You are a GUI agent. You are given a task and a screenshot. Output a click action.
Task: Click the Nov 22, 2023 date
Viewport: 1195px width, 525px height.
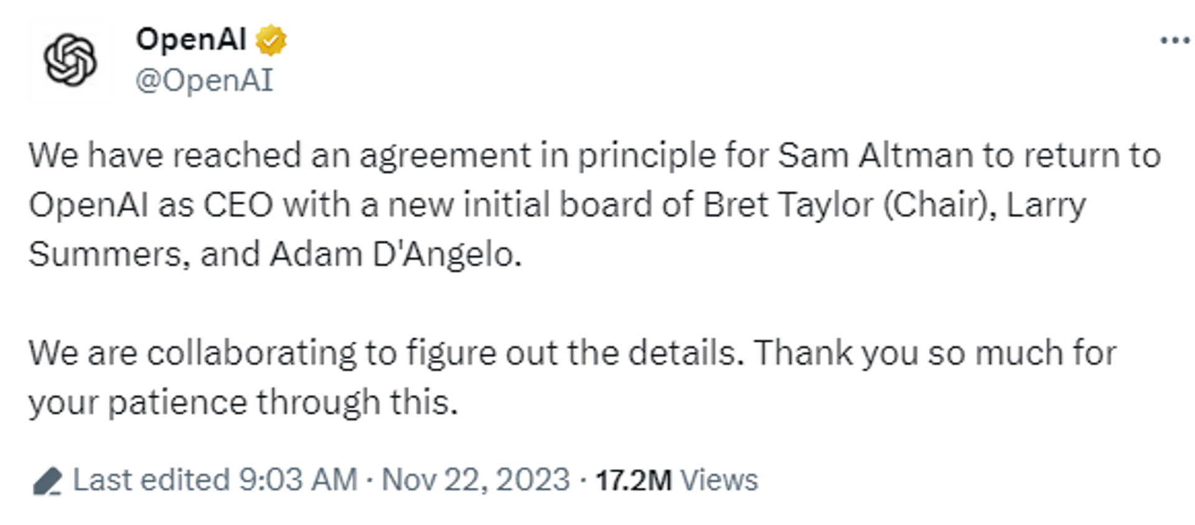tap(476, 480)
